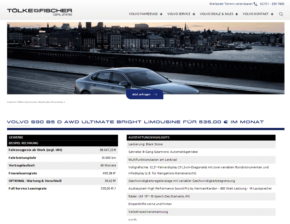Open the VOLVO DEALZ & SALES menu
This screenshot has height=224, width=290.
point(216,14)
